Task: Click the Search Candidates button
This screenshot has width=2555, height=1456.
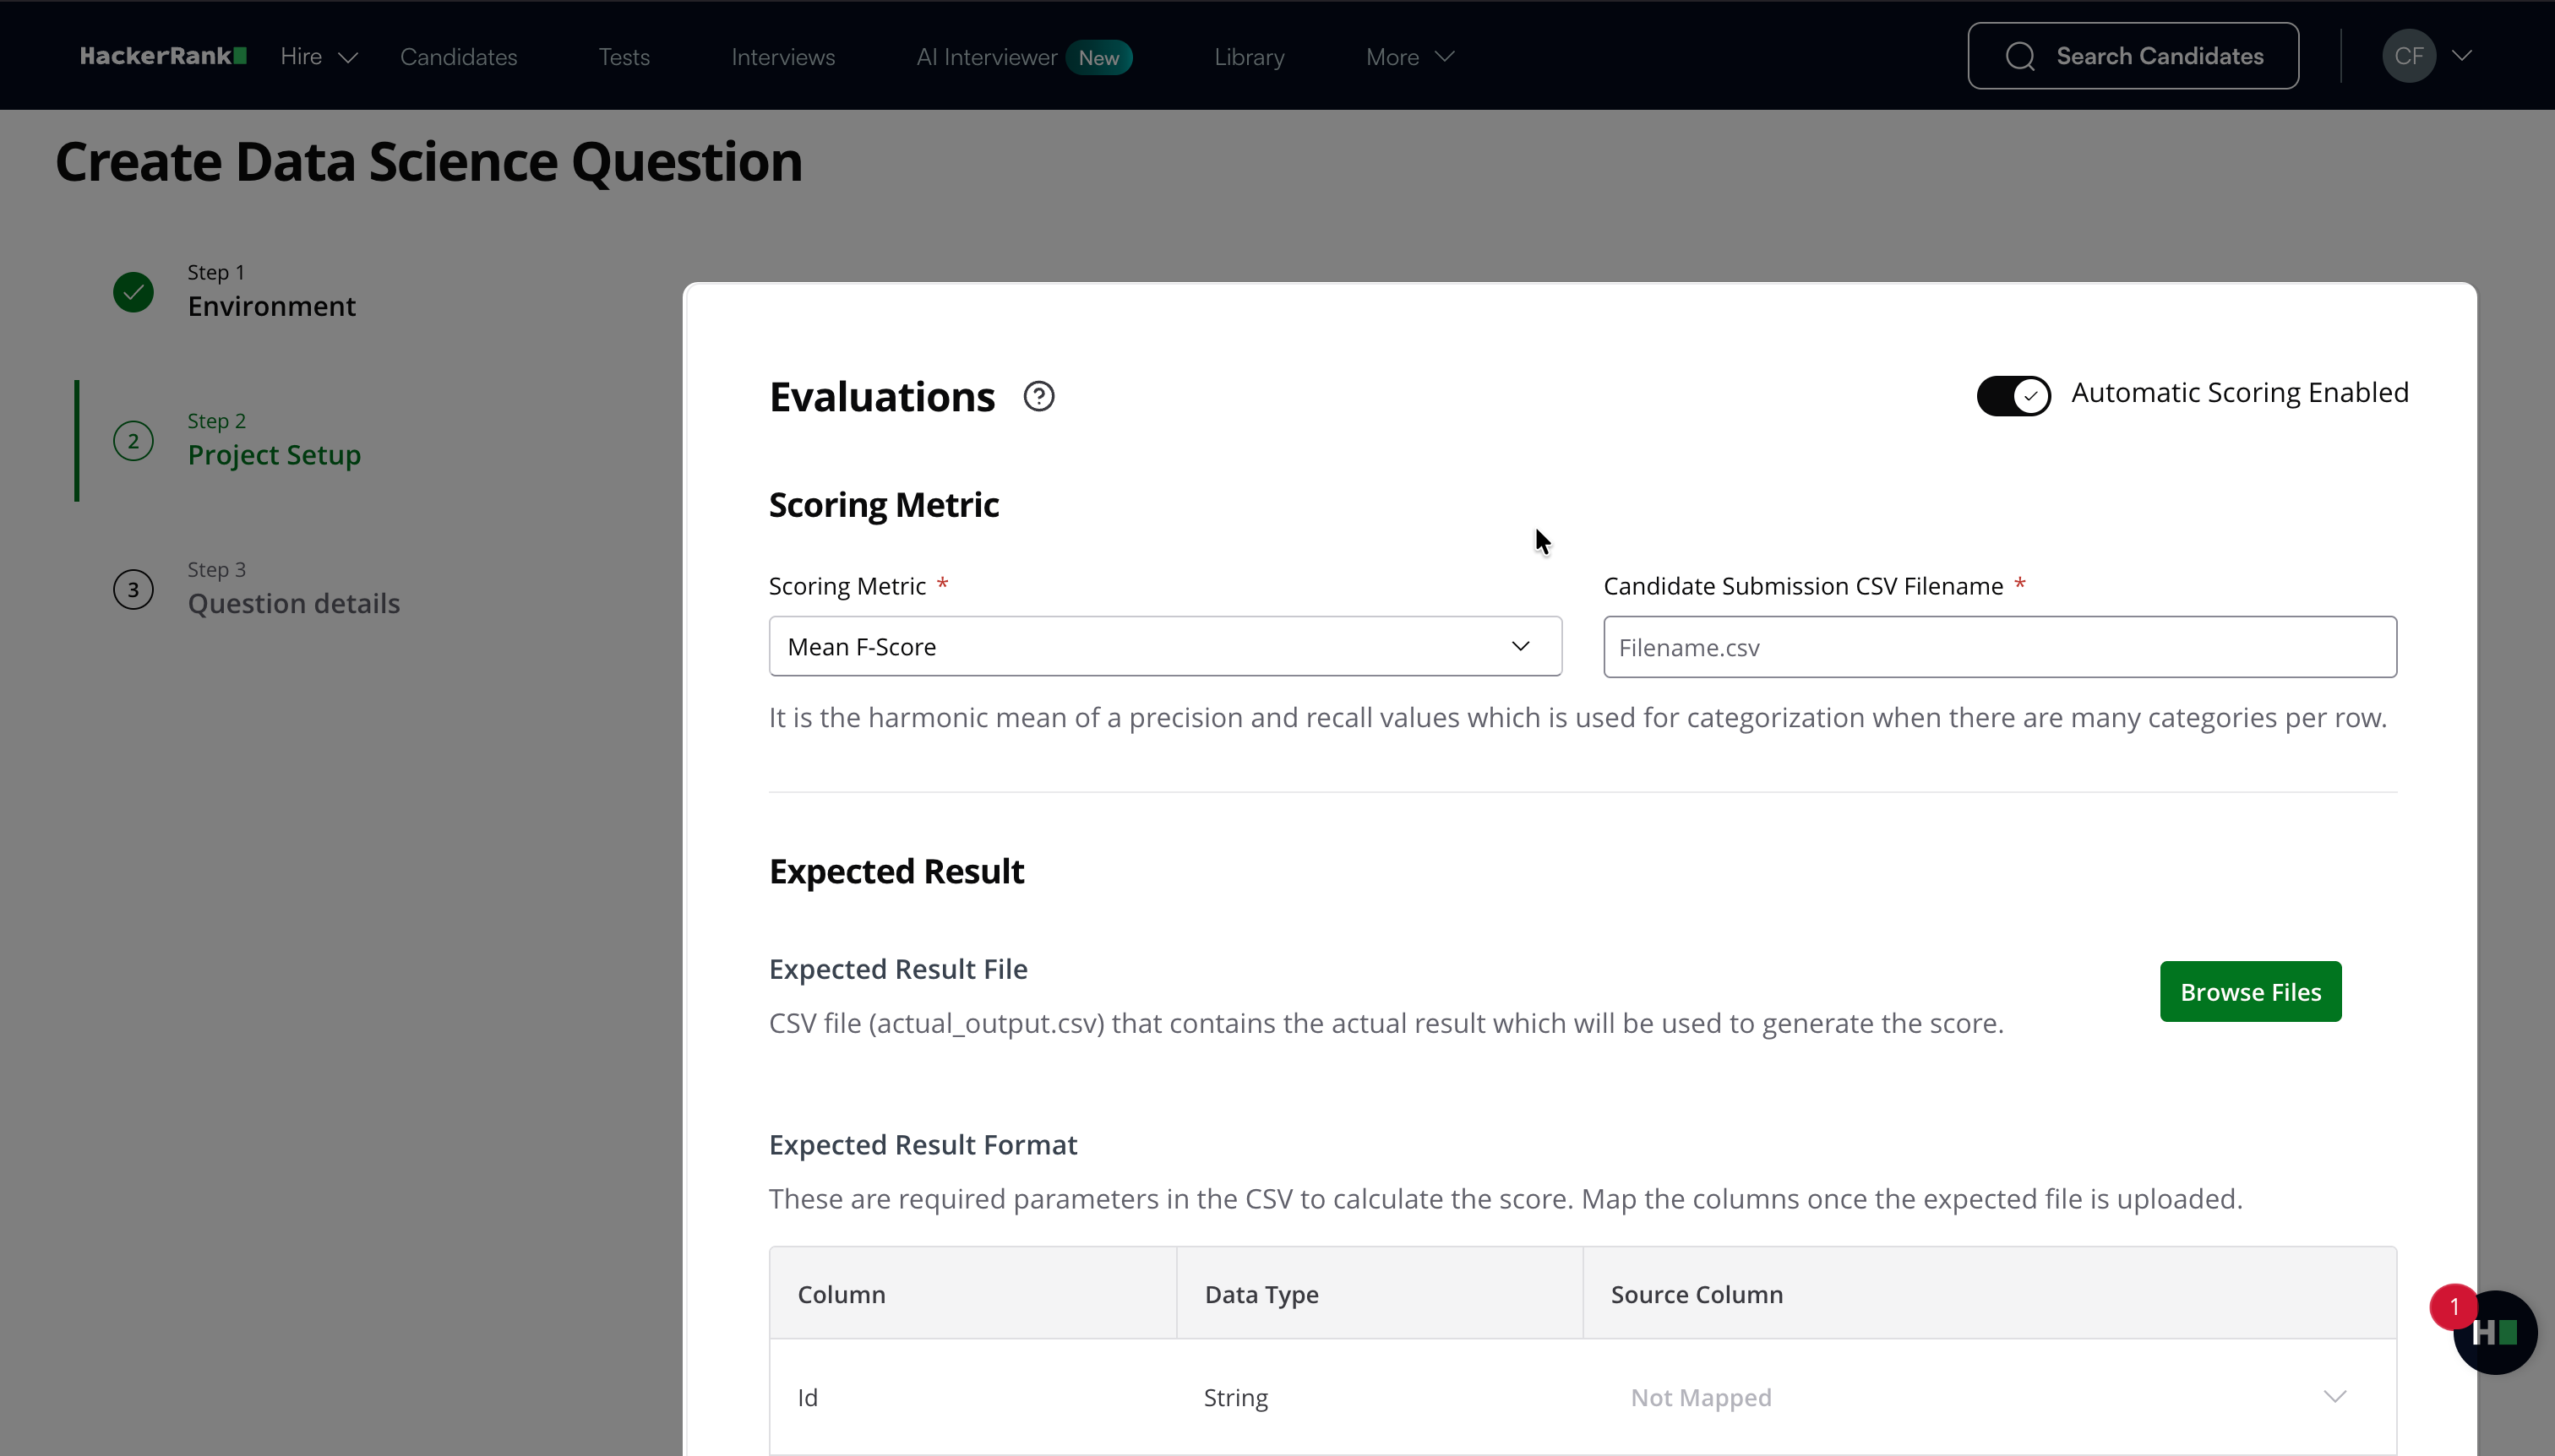Action: (2132, 56)
